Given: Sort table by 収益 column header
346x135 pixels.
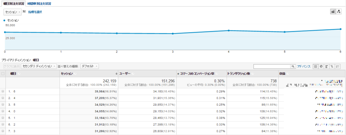Looking at the screenshot, I should (x=282, y=74).
